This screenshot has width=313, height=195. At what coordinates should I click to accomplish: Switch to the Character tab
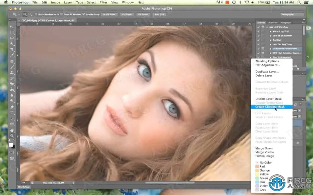point(273,23)
